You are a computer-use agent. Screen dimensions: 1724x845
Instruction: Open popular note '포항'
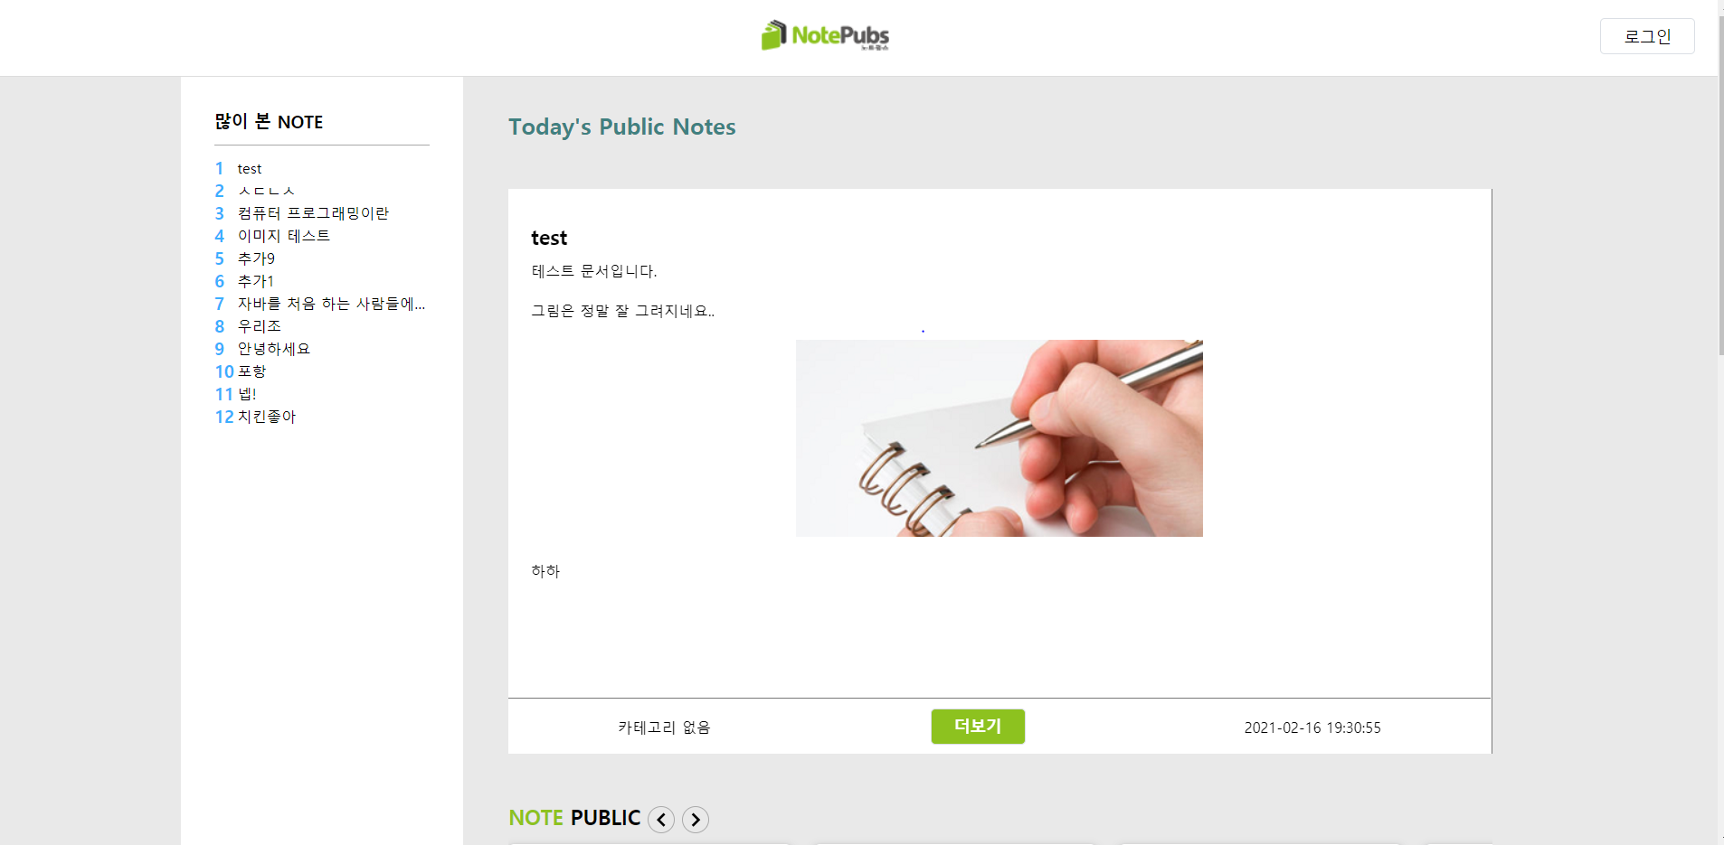(x=251, y=371)
